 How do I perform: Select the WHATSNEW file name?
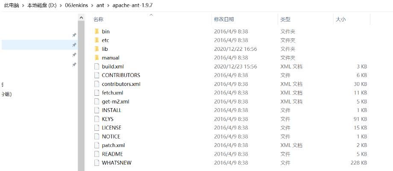coord(117,163)
